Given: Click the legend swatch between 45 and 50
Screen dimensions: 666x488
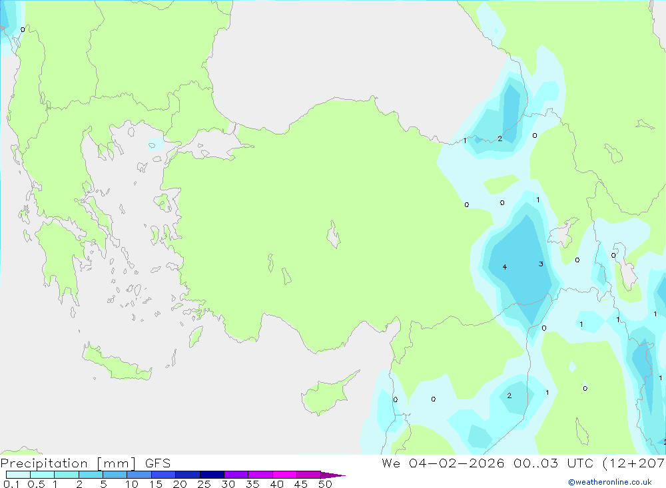Looking at the screenshot, I should 308,475.
